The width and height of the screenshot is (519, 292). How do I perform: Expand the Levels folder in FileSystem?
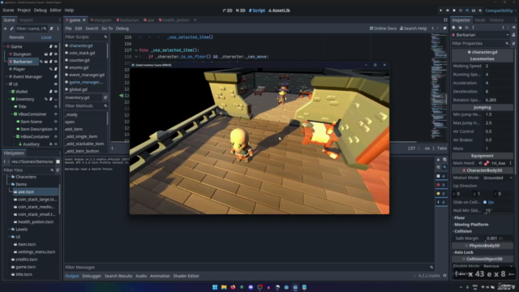[x=9, y=230]
